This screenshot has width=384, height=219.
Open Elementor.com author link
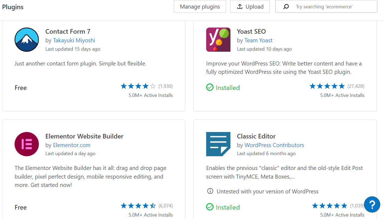click(x=72, y=145)
